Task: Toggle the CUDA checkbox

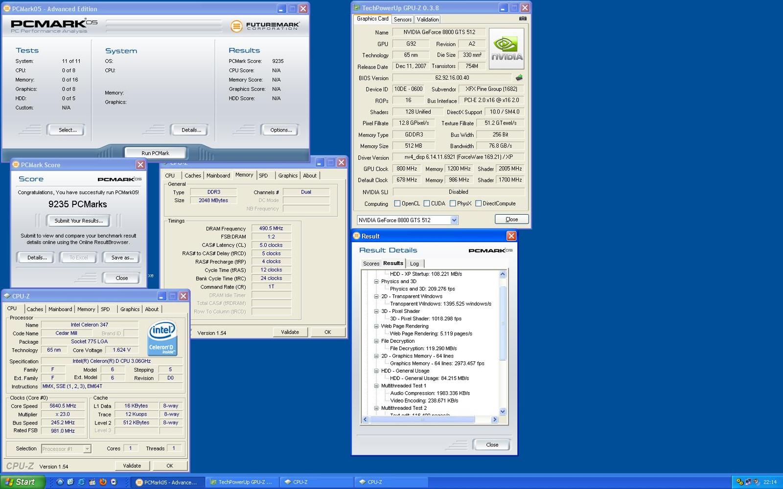Action: (427, 203)
